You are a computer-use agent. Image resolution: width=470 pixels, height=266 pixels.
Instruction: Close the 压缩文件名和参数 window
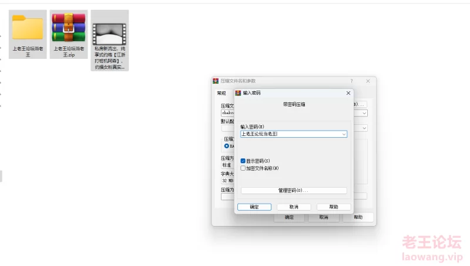tap(368, 81)
